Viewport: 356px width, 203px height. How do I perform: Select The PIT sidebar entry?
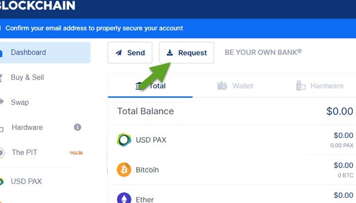[24, 152]
